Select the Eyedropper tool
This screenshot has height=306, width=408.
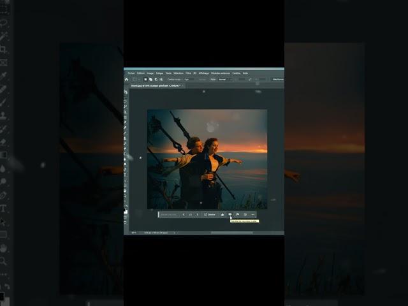point(126,122)
